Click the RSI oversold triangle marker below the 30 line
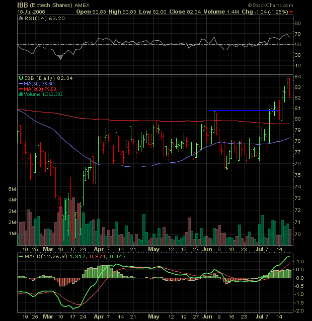The height and width of the screenshot is (321, 312). [x=60, y=57]
